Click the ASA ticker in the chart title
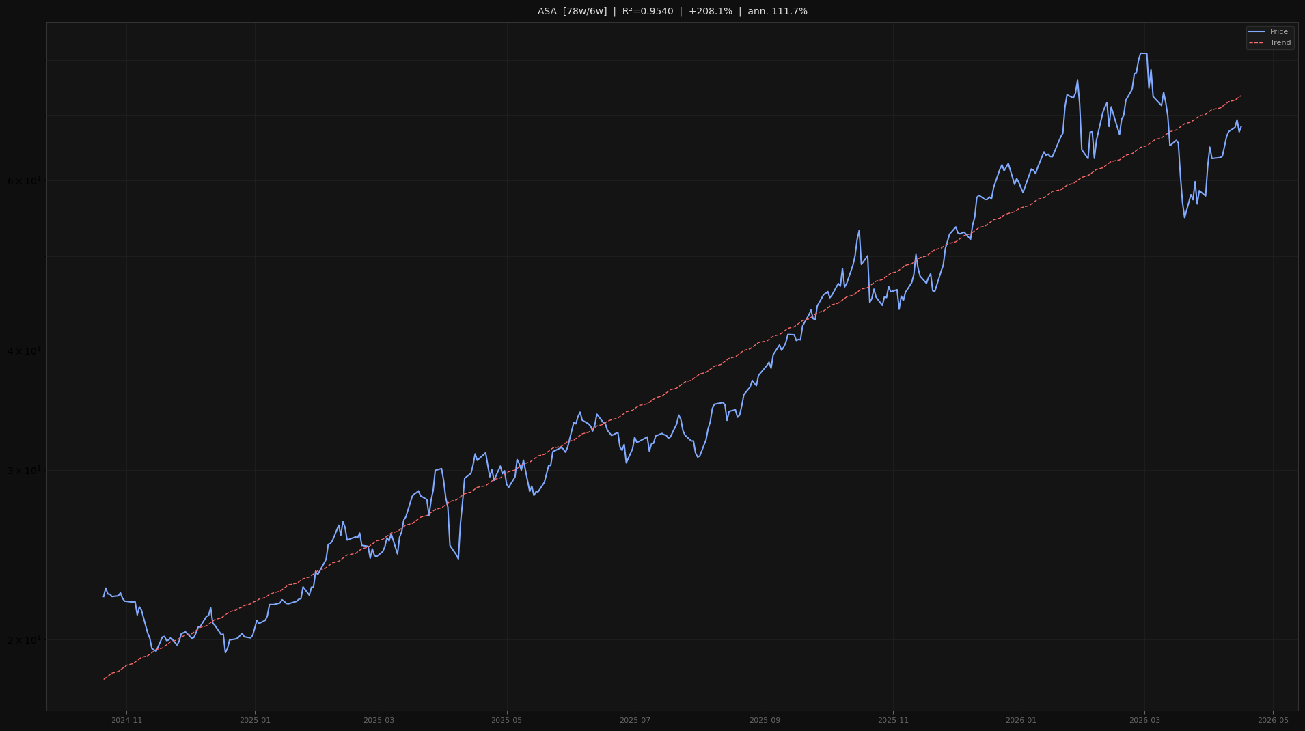The width and height of the screenshot is (1305, 731). [547, 12]
